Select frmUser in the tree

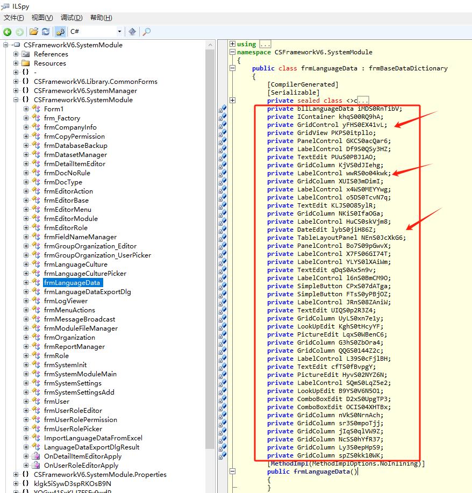point(56,401)
